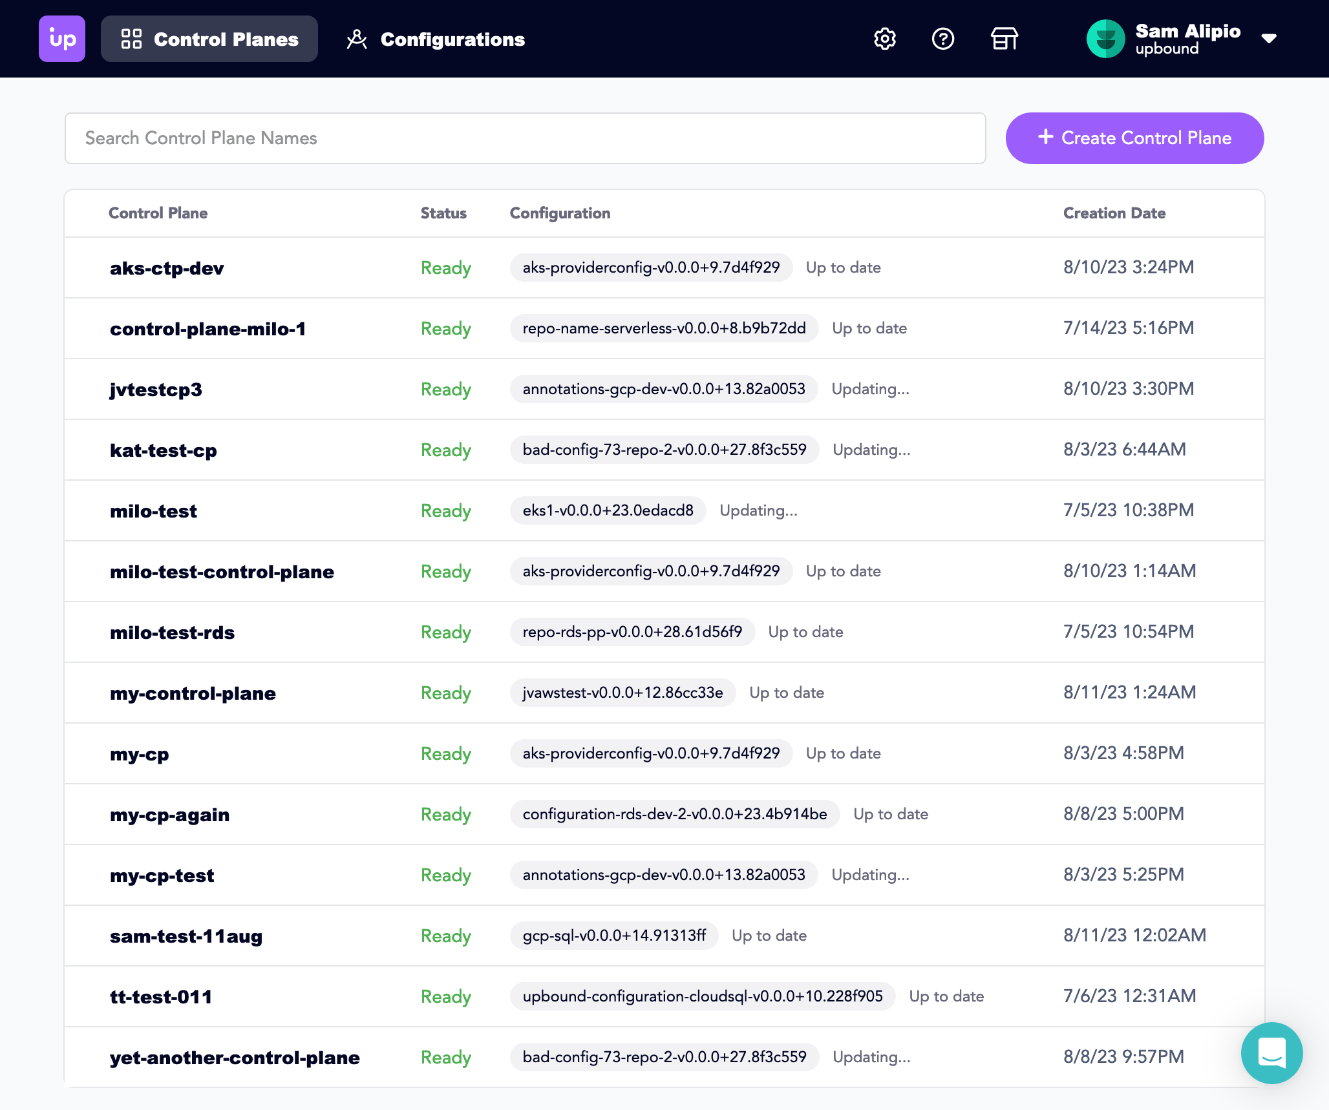Focus the Search Control Plane Names field
1329x1110 pixels.
pos(525,138)
